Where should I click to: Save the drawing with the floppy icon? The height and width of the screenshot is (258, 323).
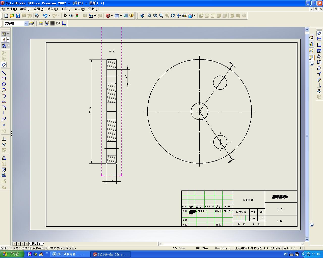(18, 16)
